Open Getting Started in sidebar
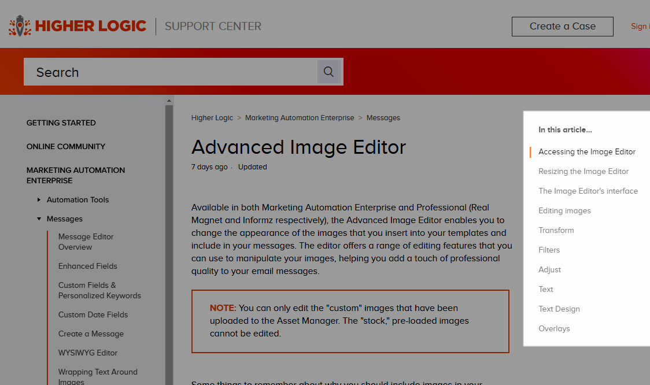 point(61,123)
